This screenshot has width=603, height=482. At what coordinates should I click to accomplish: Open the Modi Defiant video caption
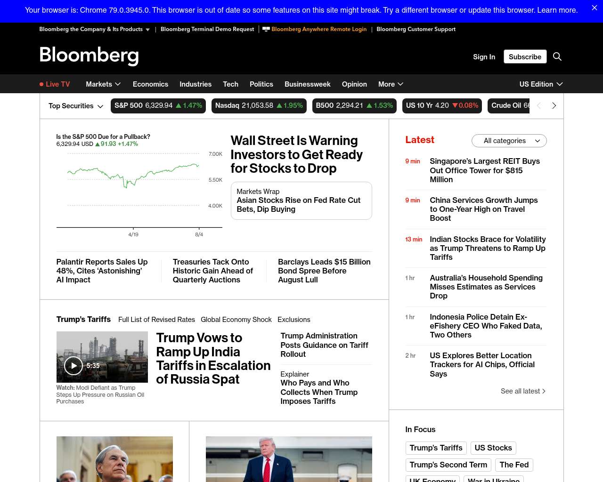click(x=100, y=394)
